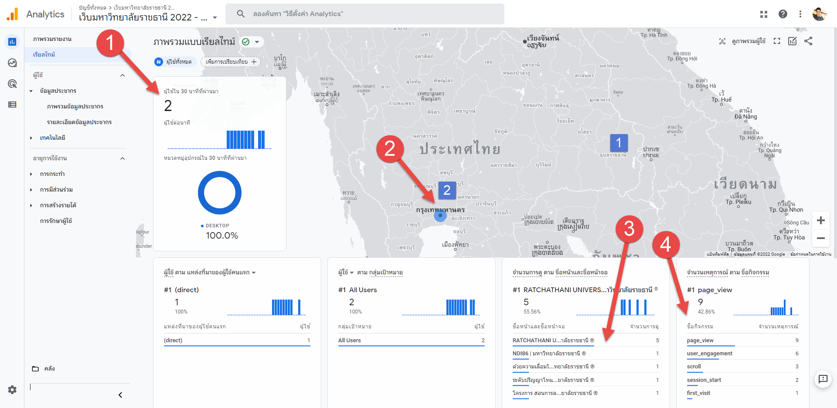Open ภาพรวมข้อมูลประชากร report

[x=75, y=107]
